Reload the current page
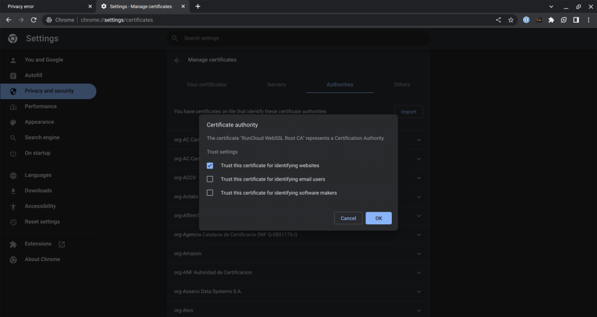This screenshot has height=317, width=597. tap(33, 20)
